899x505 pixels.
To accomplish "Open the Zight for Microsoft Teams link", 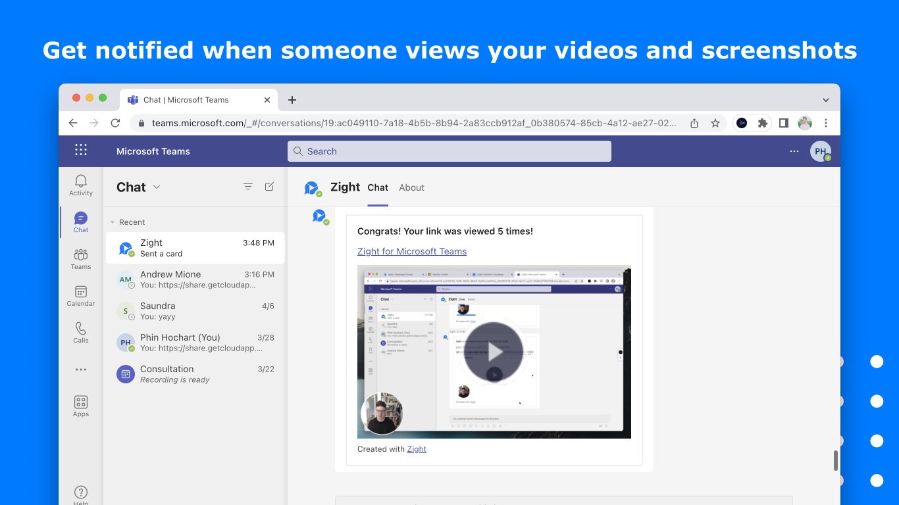I will click(x=412, y=251).
